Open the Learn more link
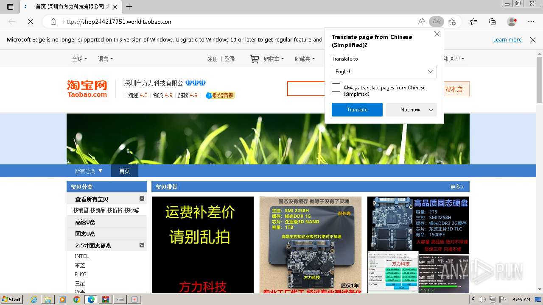Viewport: 543px width, 305px height. 507,40
